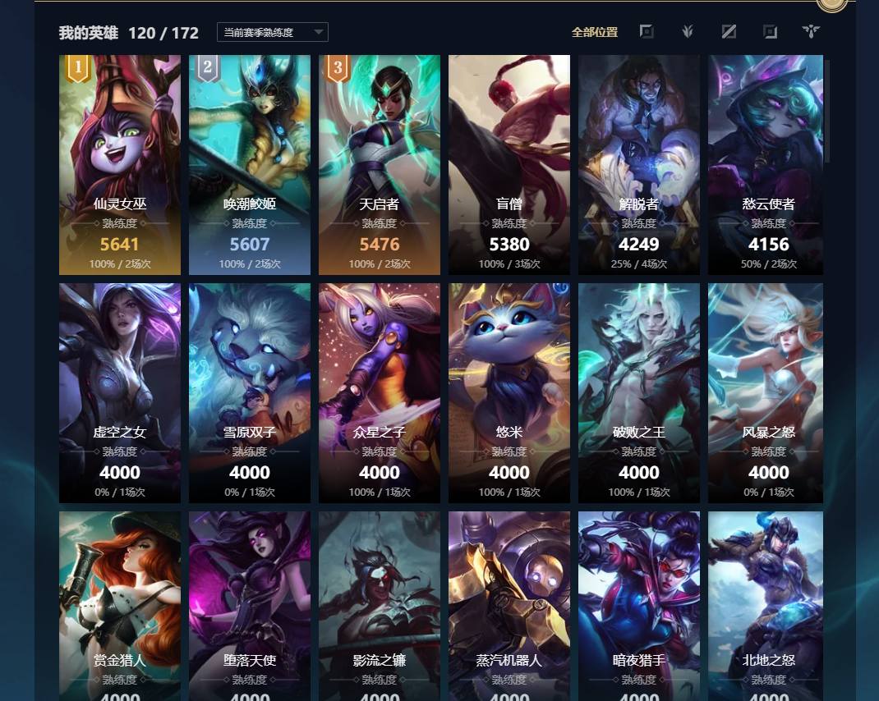Viewport: 879px width, 701px height.
Task: Select the 全部位置 all-positions filter
Action: 595,33
